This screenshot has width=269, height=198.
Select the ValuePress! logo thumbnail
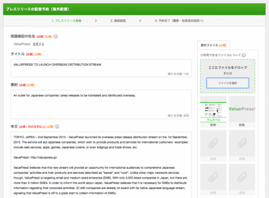(242, 109)
